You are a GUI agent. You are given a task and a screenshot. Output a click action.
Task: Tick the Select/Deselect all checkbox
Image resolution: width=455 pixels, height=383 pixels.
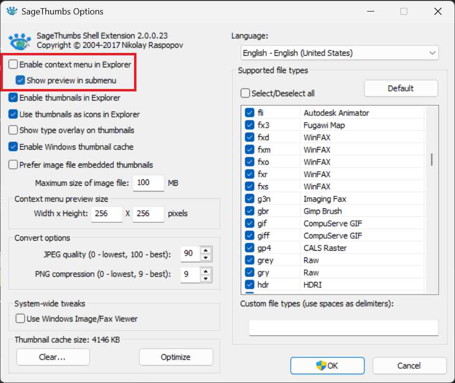tap(245, 93)
